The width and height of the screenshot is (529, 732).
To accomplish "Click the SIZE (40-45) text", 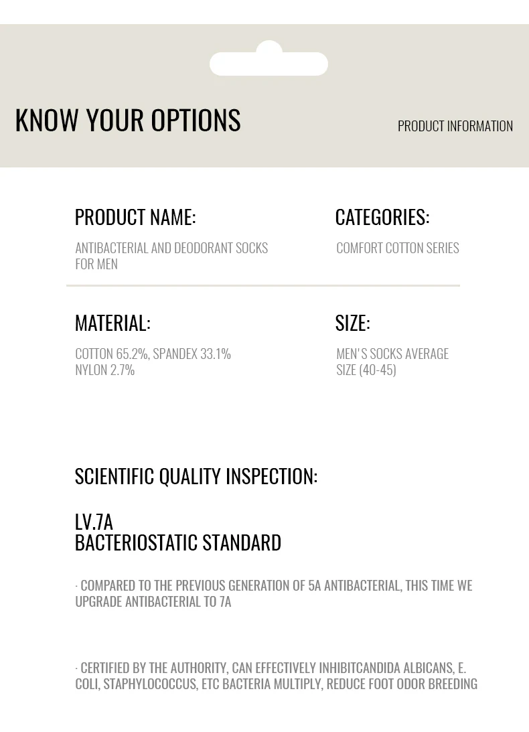I will coord(366,370).
